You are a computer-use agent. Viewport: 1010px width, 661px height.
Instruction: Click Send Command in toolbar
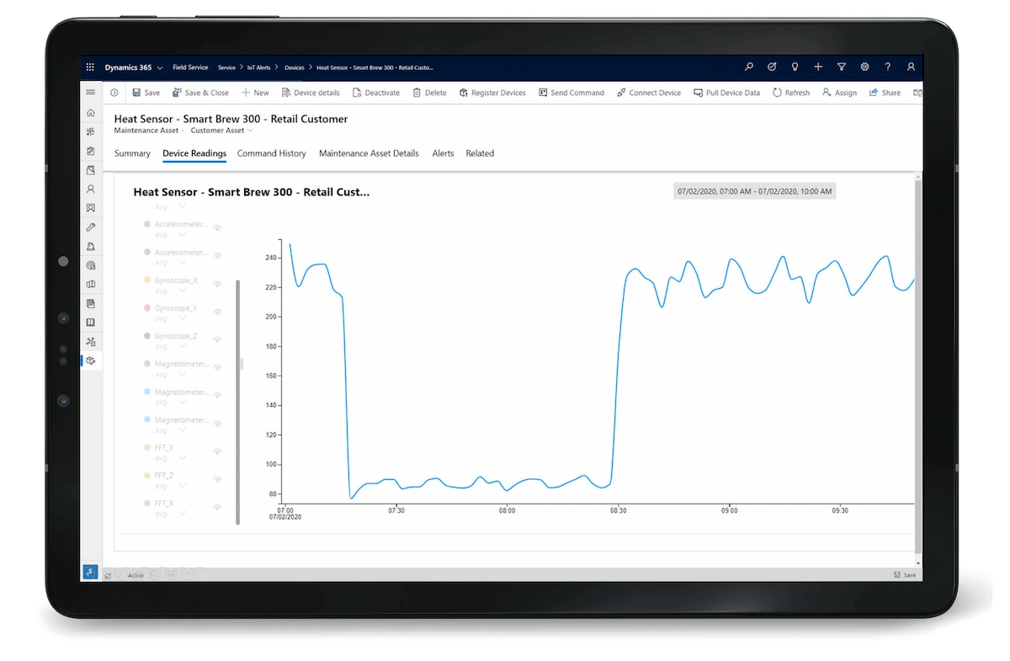coord(571,93)
